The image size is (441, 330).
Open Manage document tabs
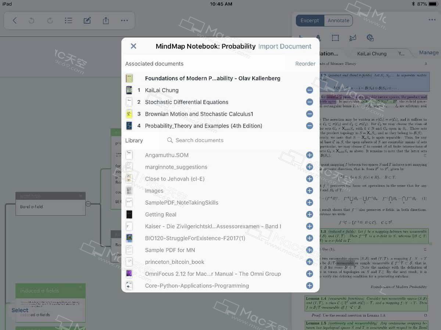click(429, 53)
